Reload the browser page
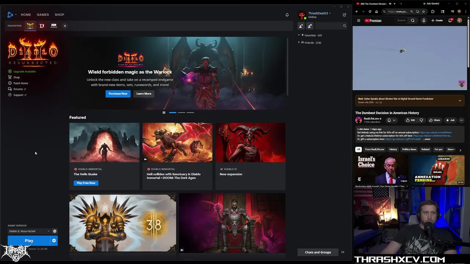The height and width of the screenshot is (264, 470). pyautogui.click(x=370, y=11)
